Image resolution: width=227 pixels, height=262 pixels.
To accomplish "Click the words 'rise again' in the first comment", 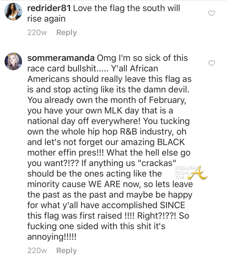I will click(x=46, y=19).
